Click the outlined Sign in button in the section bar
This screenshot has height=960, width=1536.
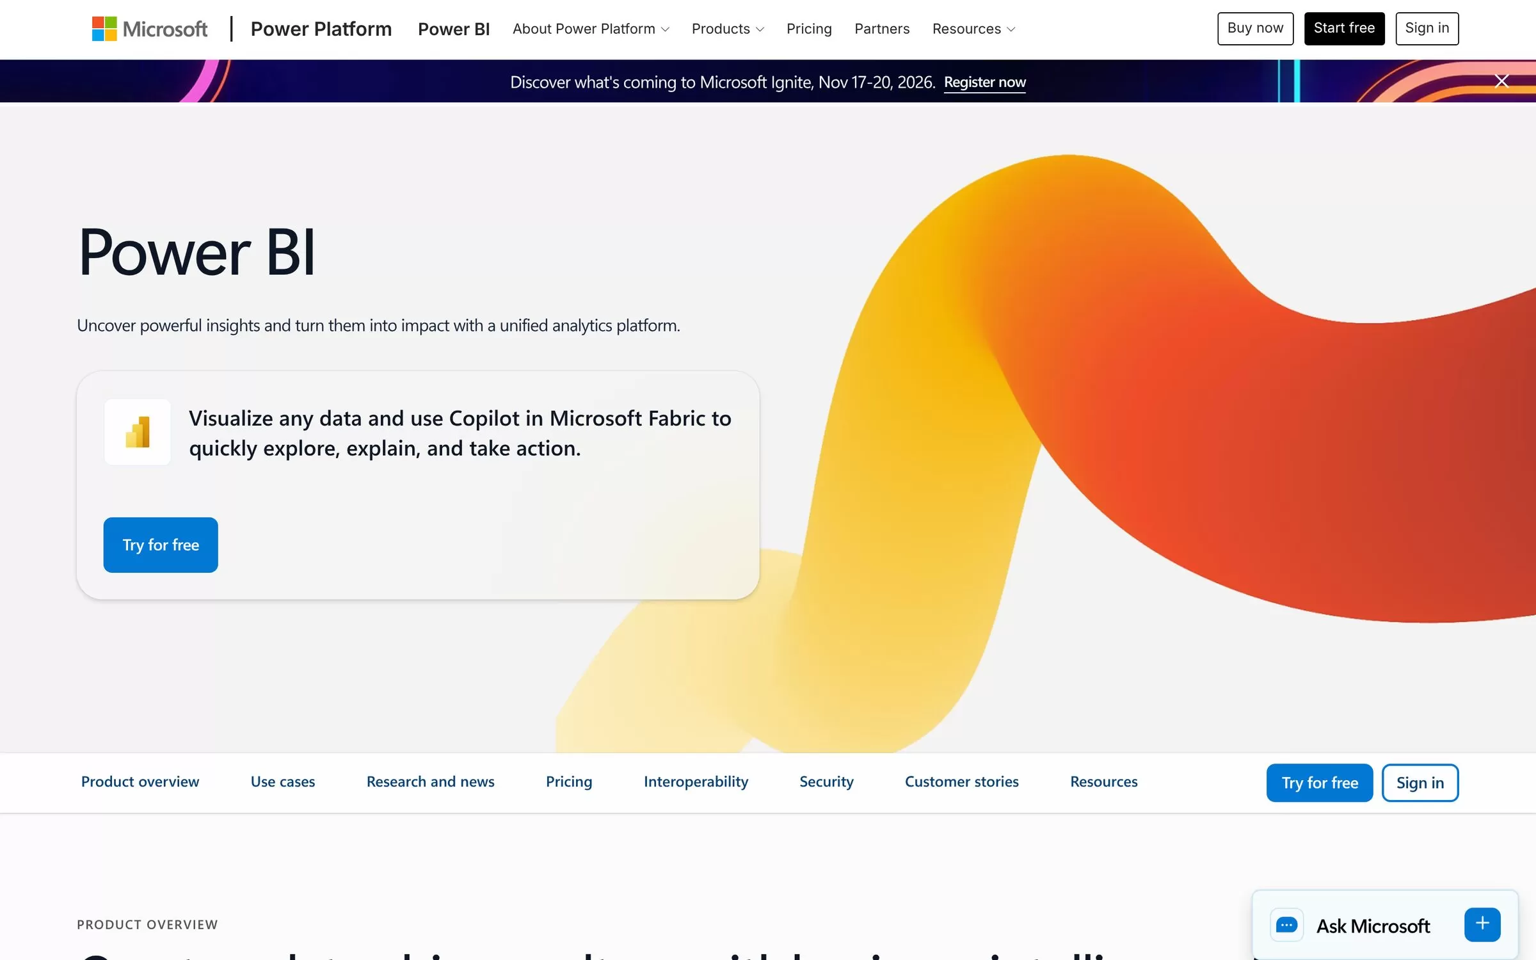click(1420, 783)
